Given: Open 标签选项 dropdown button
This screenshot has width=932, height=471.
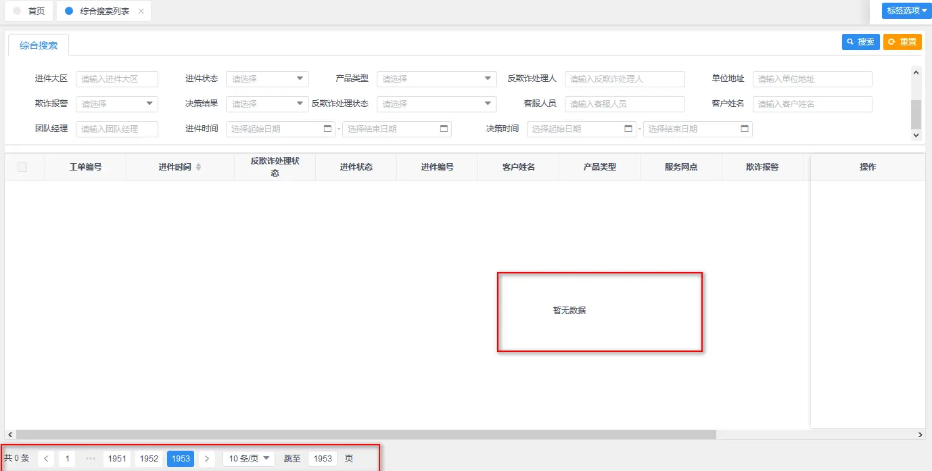Looking at the screenshot, I should pyautogui.click(x=907, y=11).
